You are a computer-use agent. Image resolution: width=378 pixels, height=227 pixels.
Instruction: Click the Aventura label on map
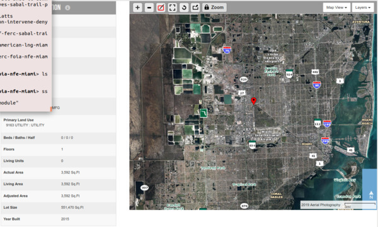(x=361, y=21)
